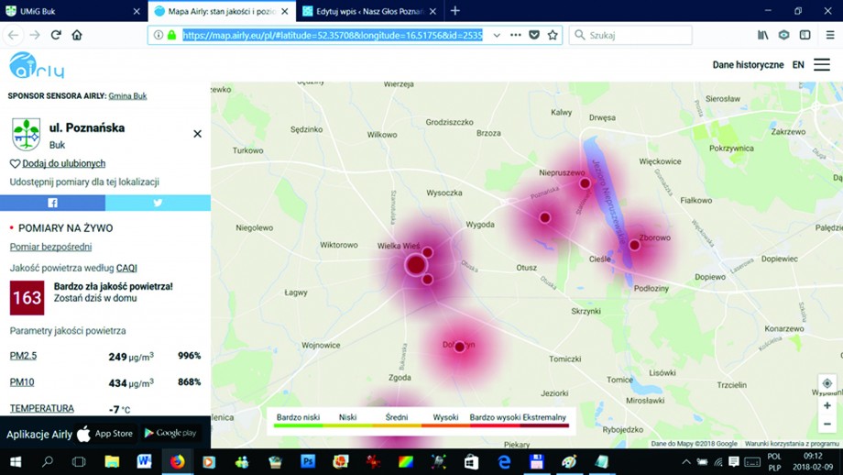The image size is (843, 475).
Task: Open Dane historyczne page
Action: 748,64
